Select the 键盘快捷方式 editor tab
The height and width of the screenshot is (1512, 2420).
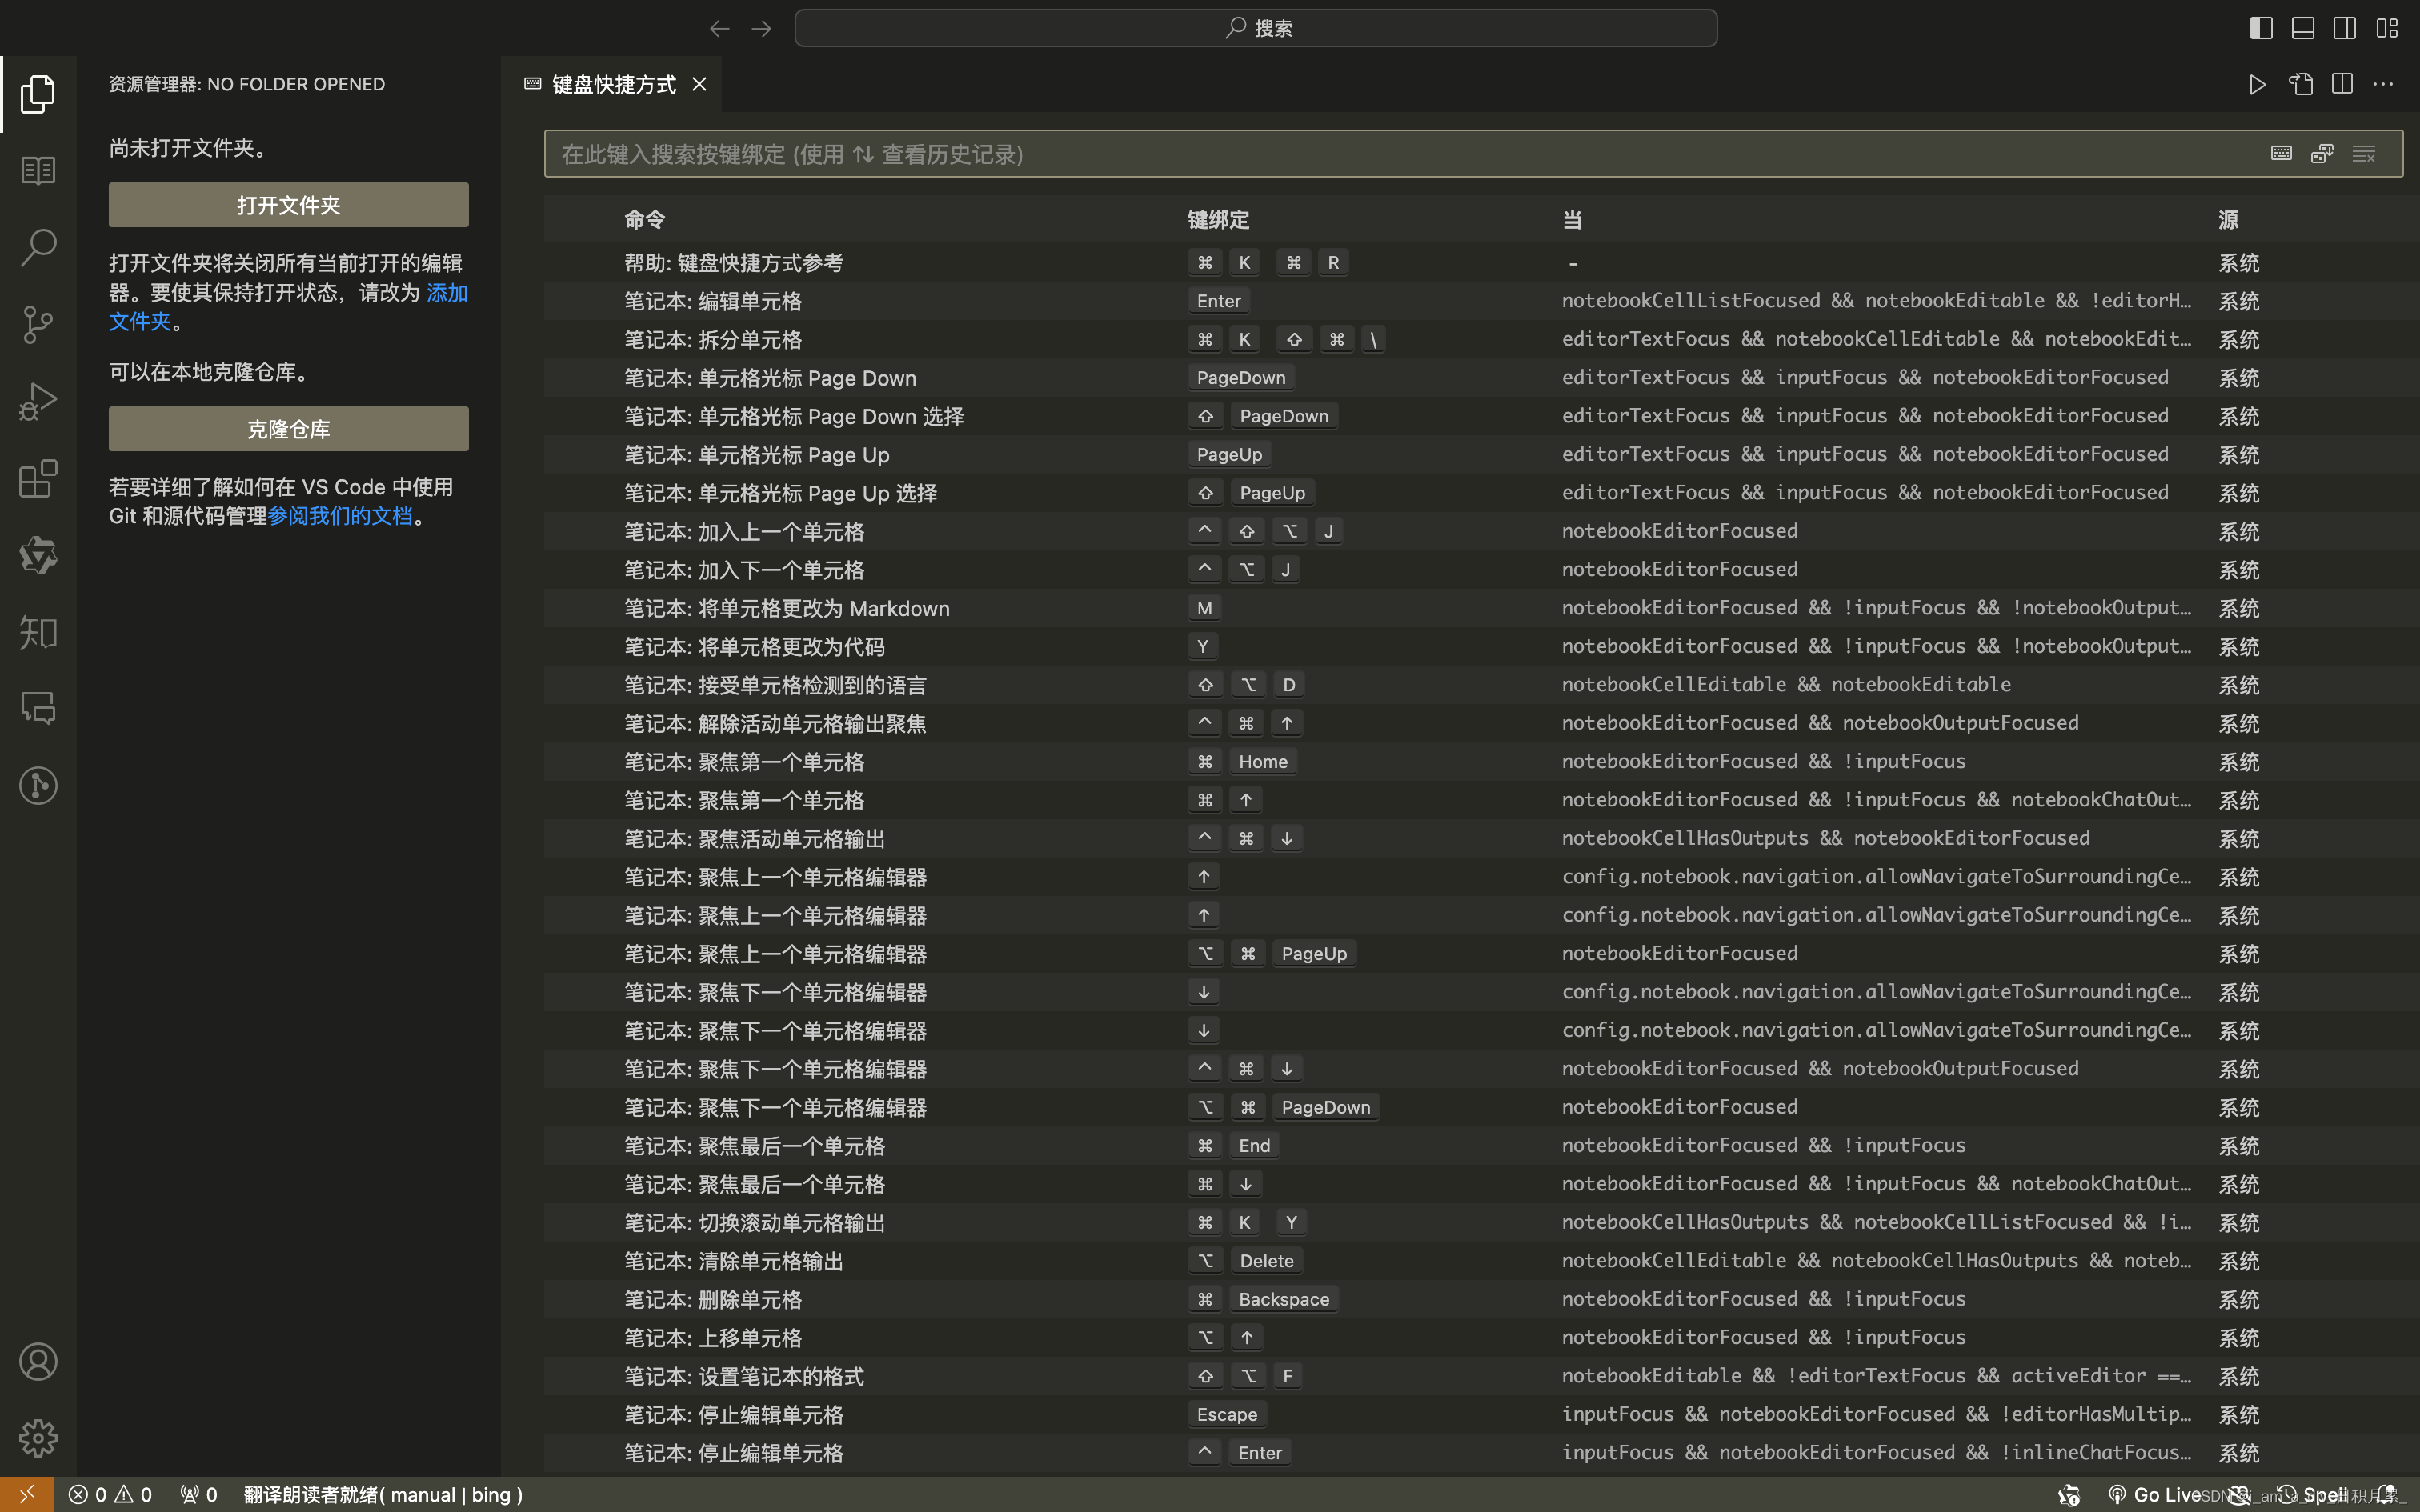(613, 84)
